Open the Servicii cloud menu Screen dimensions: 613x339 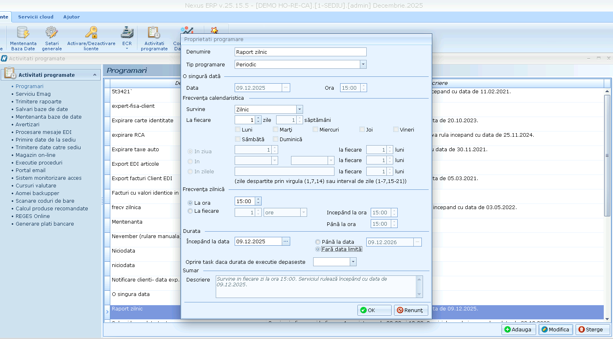[35, 17]
